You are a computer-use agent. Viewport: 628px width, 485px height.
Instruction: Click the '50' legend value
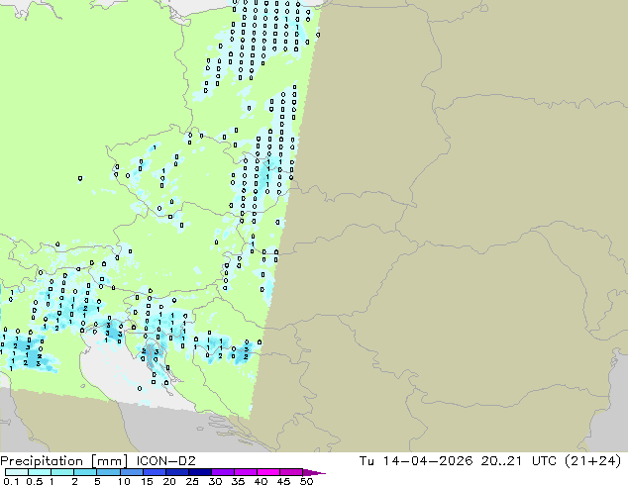pyautogui.click(x=306, y=481)
